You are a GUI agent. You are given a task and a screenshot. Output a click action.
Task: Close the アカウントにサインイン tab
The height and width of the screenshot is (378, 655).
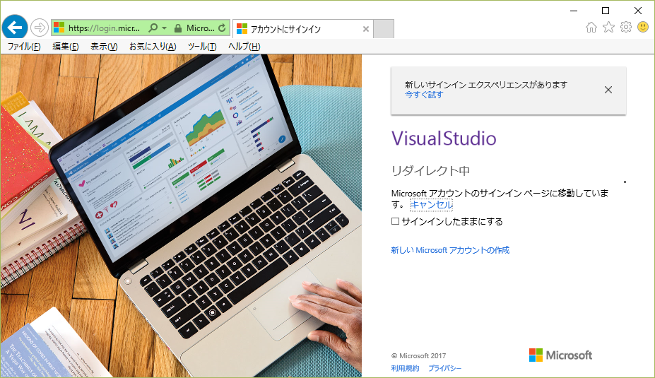tap(365, 29)
